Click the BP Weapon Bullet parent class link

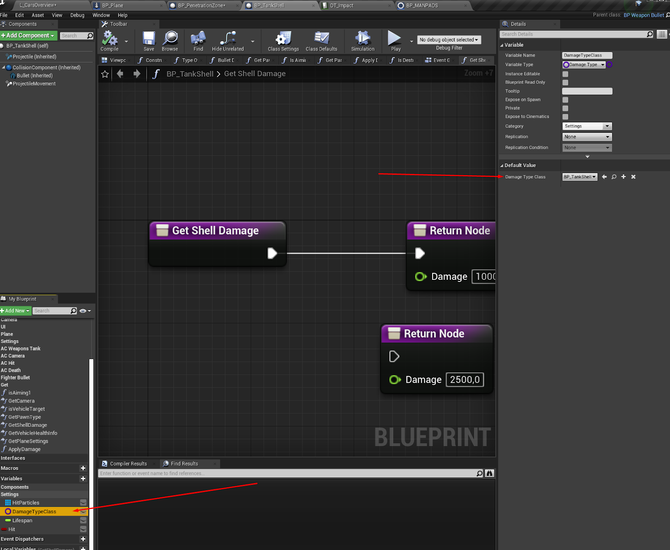643,15
